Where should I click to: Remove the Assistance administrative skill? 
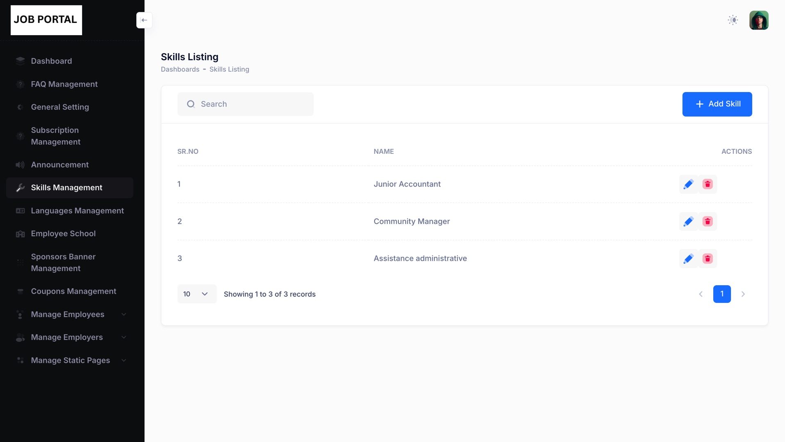tap(708, 259)
